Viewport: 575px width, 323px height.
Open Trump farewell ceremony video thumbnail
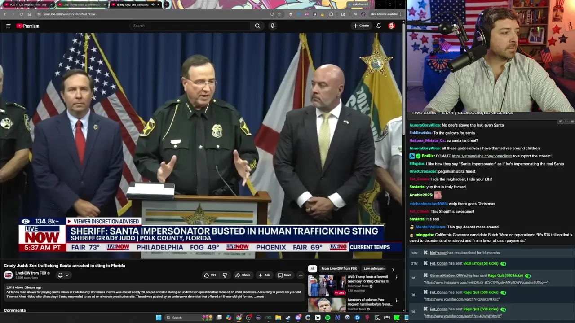pos(327,285)
